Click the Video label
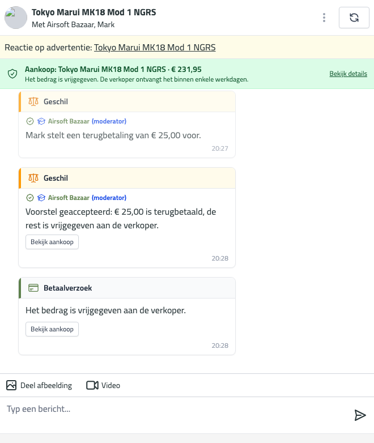The width and height of the screenshot is (374, 443). tap(111, 386)
